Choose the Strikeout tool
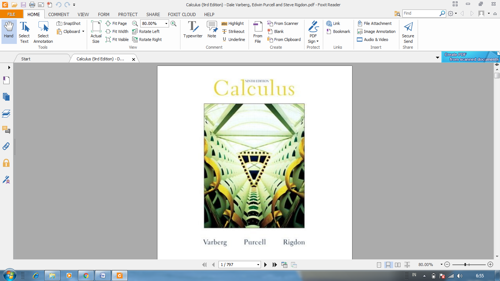Image resolution: width=500 pixels, height=281 pixels. [x=233, y=31]
